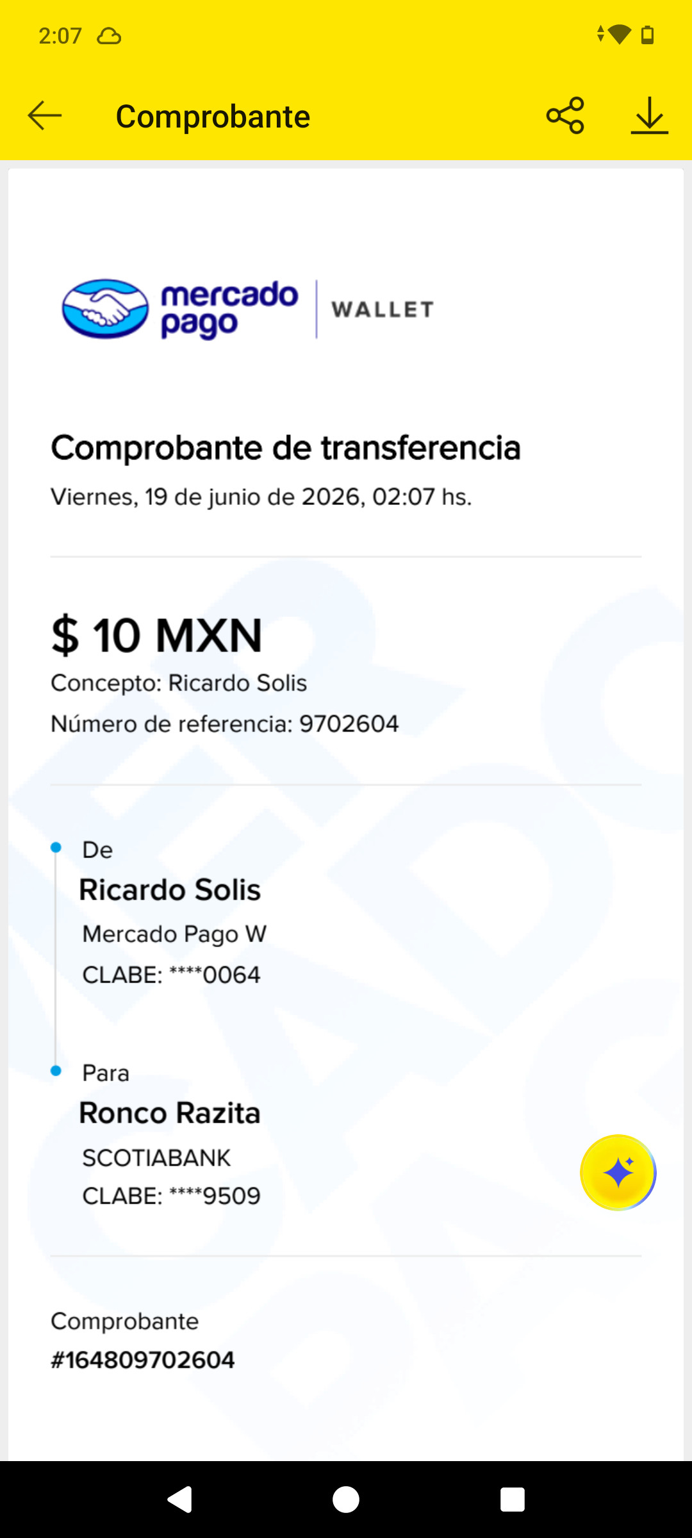
Task: Open recent apps square button
Action: click(513, 1500)
